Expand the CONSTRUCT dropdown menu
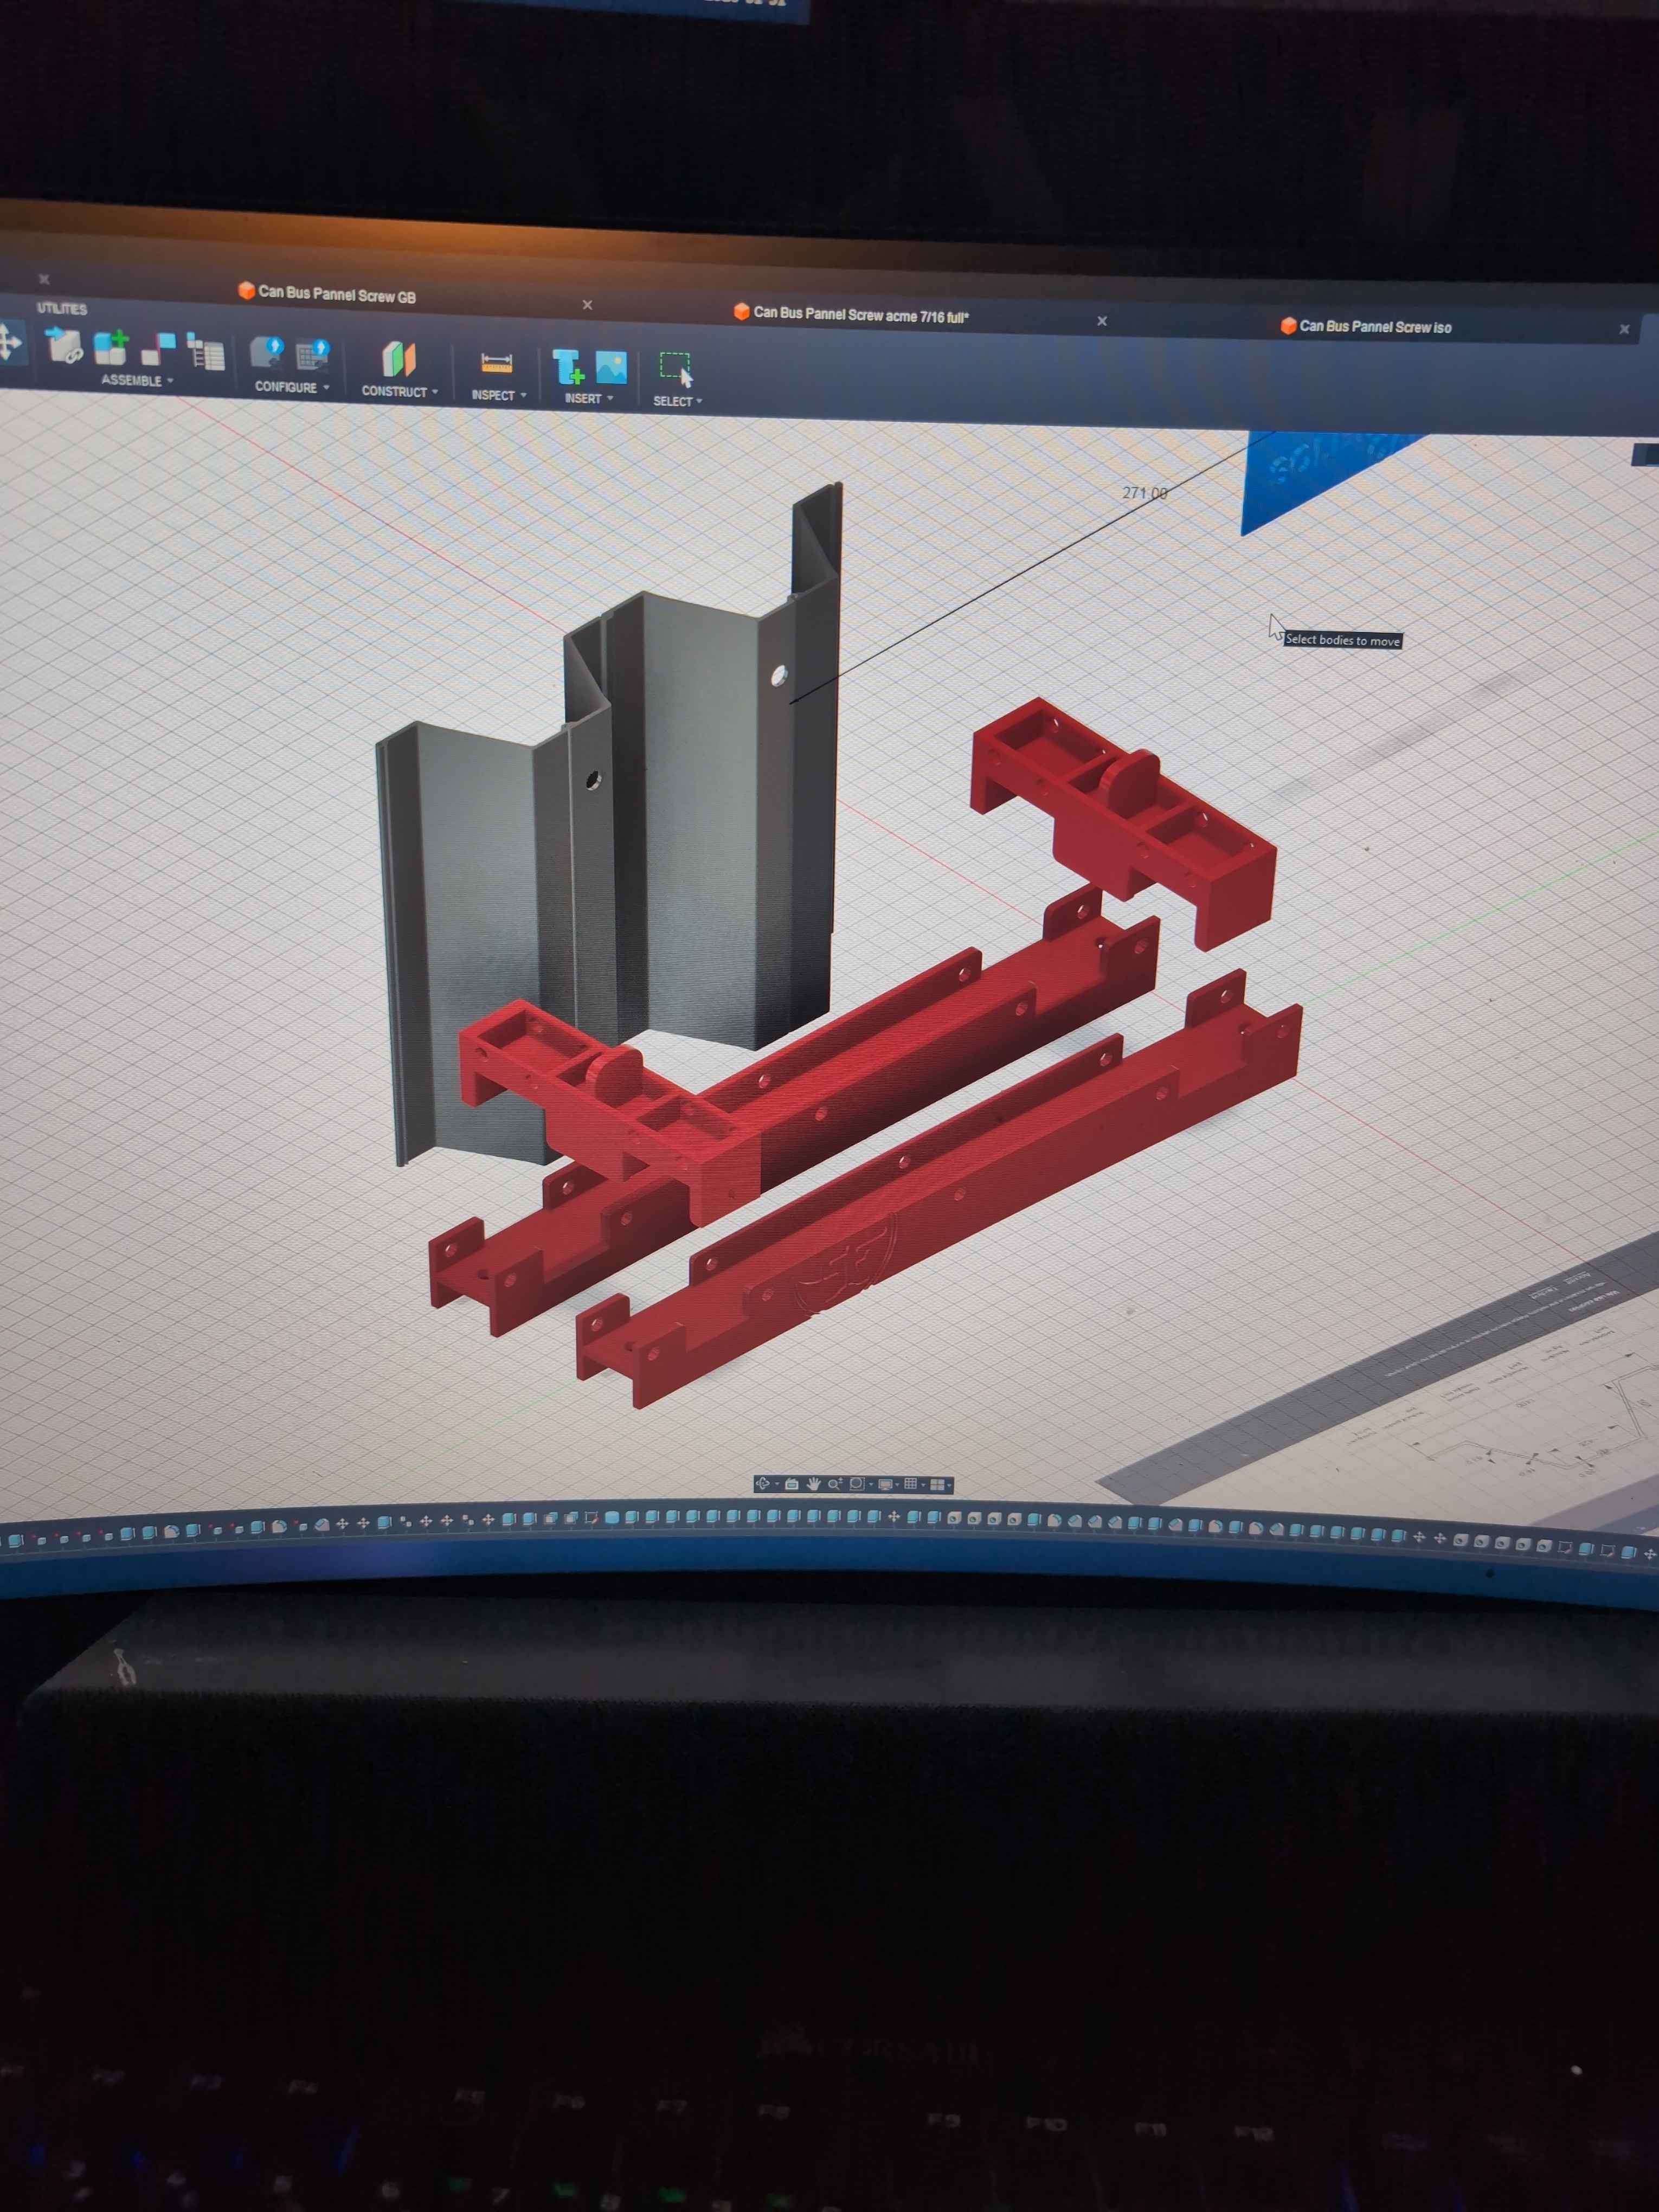The width and height of the screenshot is (1659, 2212). [399, 392]
